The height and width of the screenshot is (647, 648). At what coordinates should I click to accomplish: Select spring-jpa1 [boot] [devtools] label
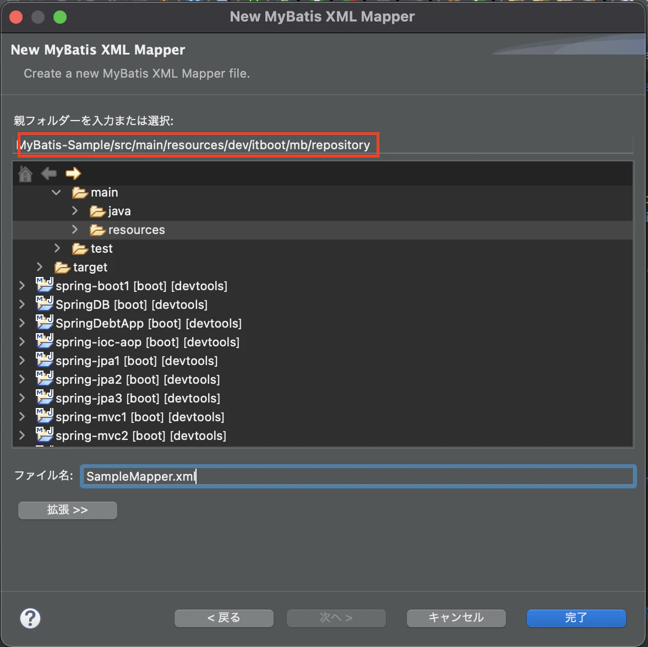(137, 361)
